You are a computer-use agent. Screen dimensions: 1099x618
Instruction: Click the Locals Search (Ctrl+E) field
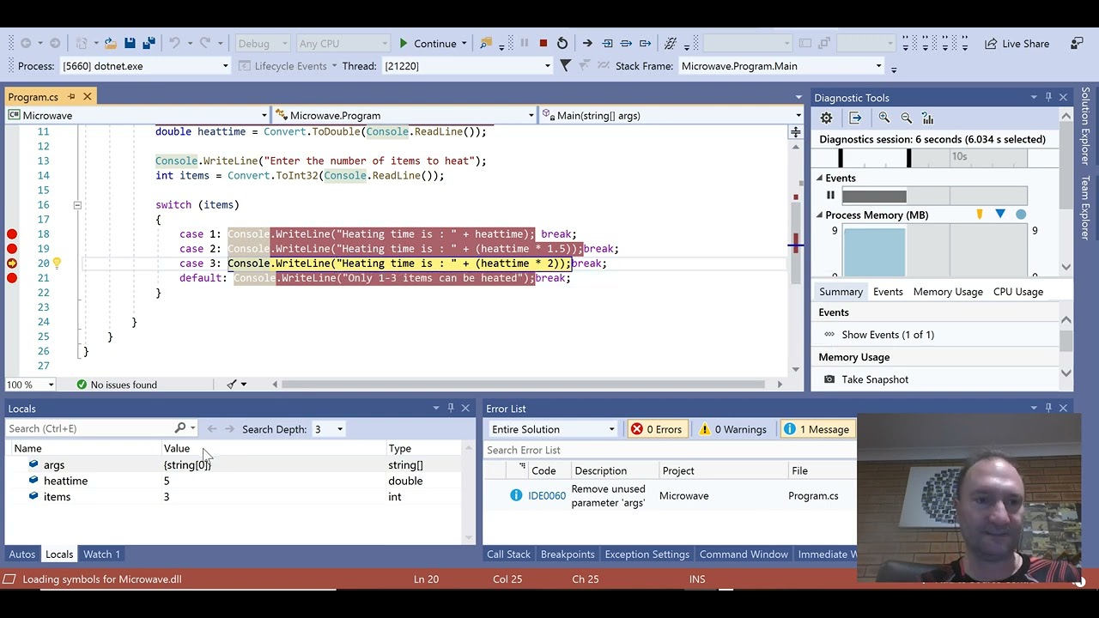90,428
